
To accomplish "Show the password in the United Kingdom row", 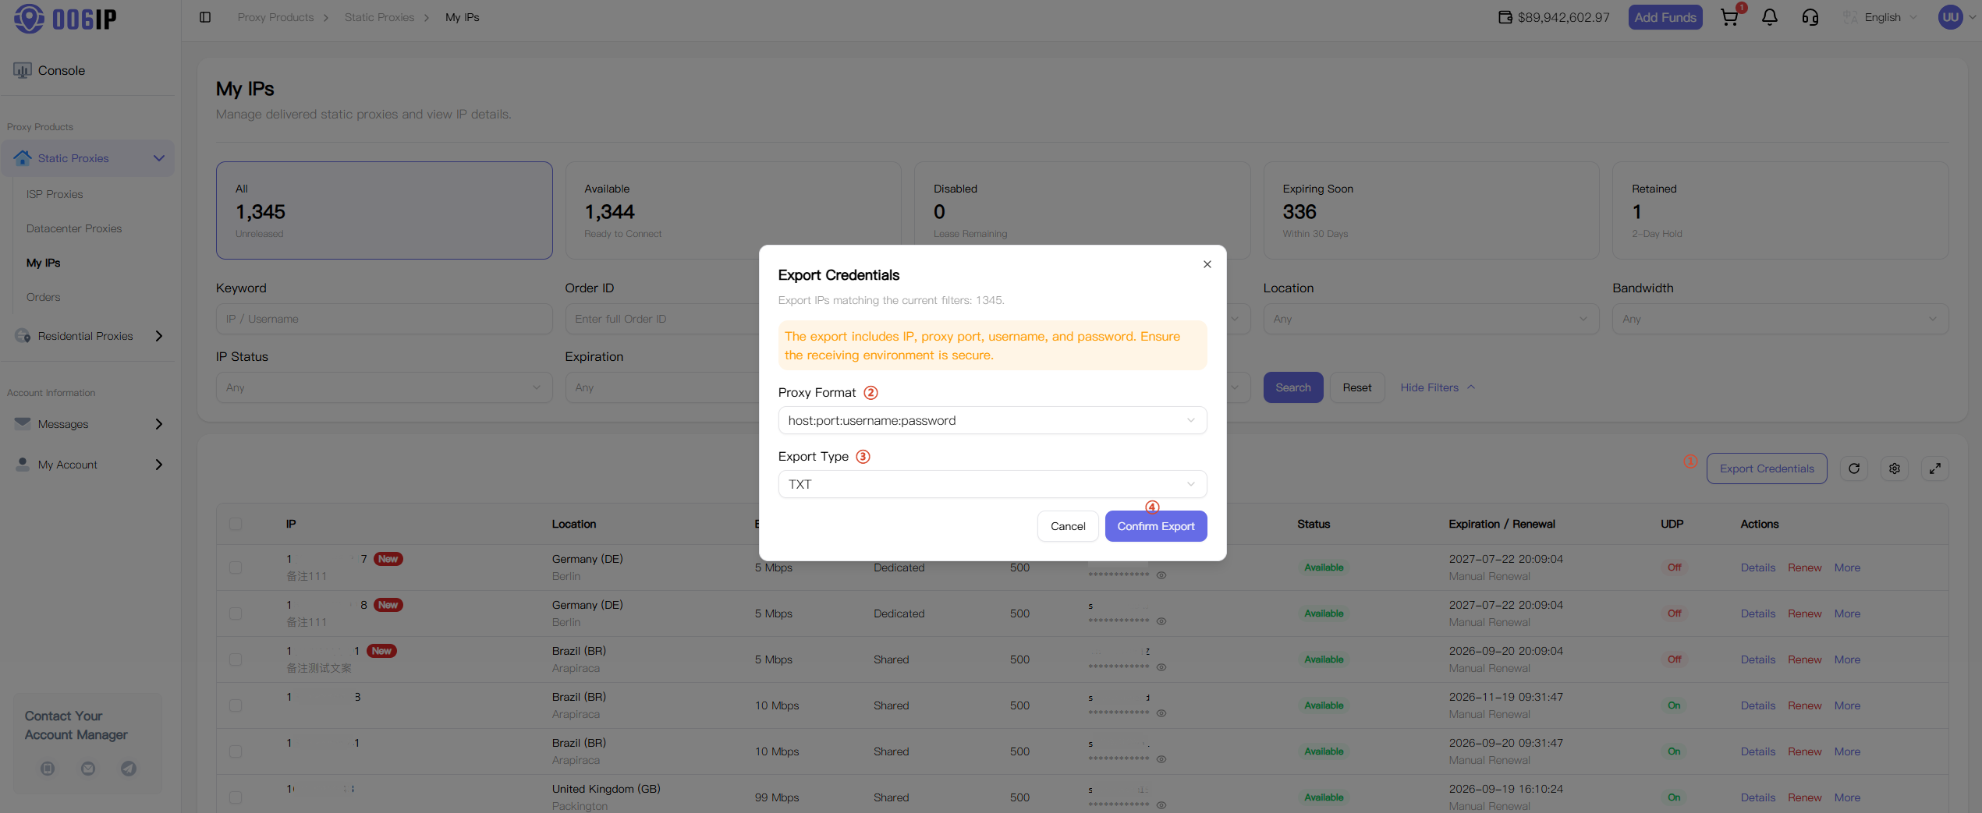I will pyautogui.click(x=1161, y=805).
